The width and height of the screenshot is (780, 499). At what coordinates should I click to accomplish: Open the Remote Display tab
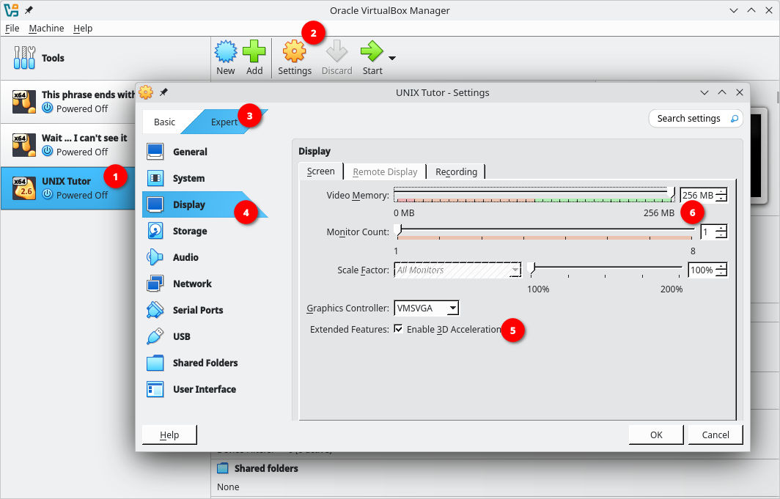385,171
